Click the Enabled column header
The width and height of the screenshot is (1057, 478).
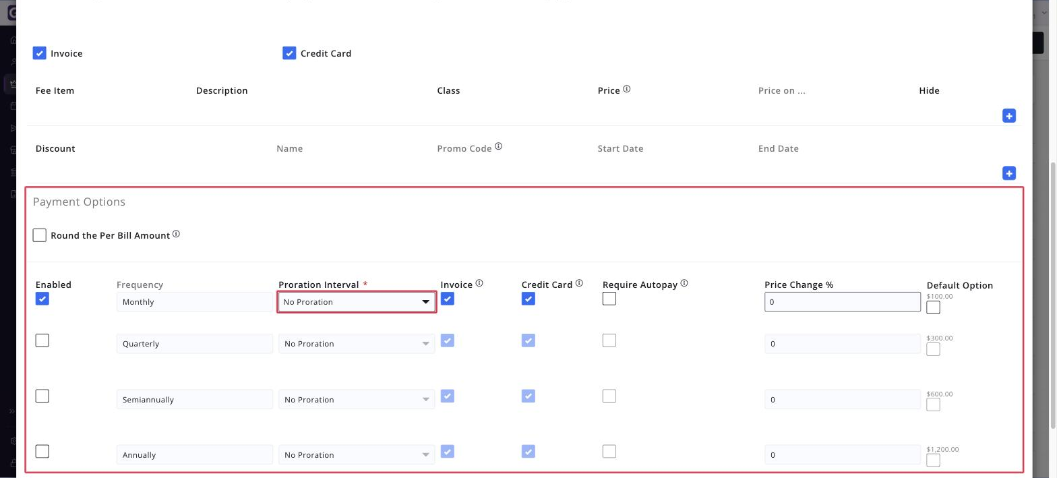coord(53,285)
